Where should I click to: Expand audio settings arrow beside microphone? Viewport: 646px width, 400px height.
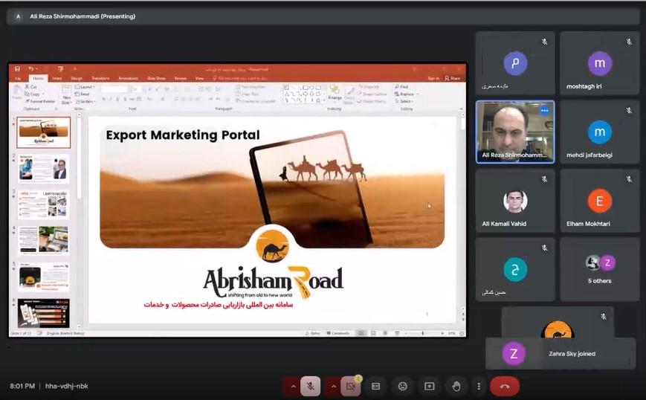293,387
